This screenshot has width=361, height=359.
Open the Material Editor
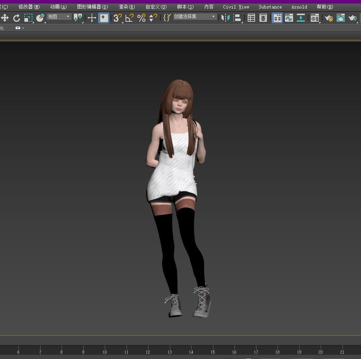point(314,18)
